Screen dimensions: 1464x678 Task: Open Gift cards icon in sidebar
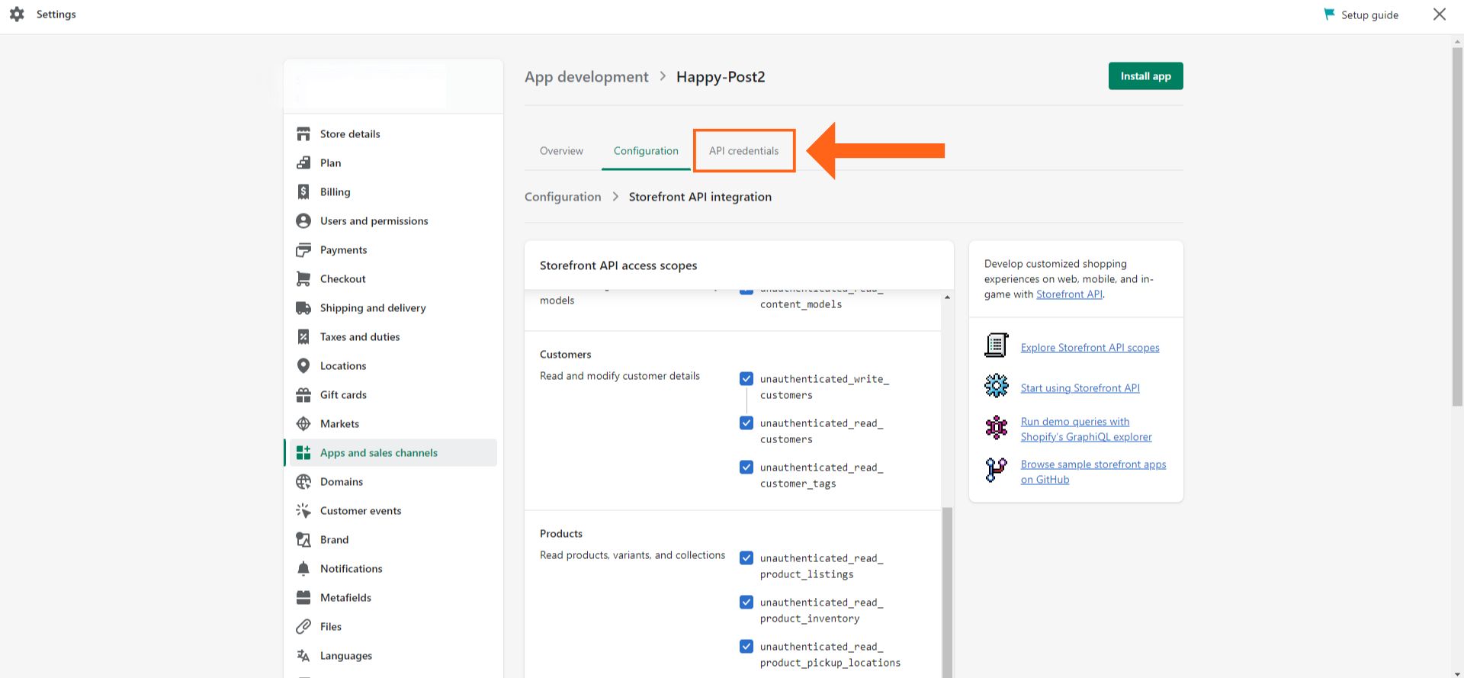pos(303,395)
